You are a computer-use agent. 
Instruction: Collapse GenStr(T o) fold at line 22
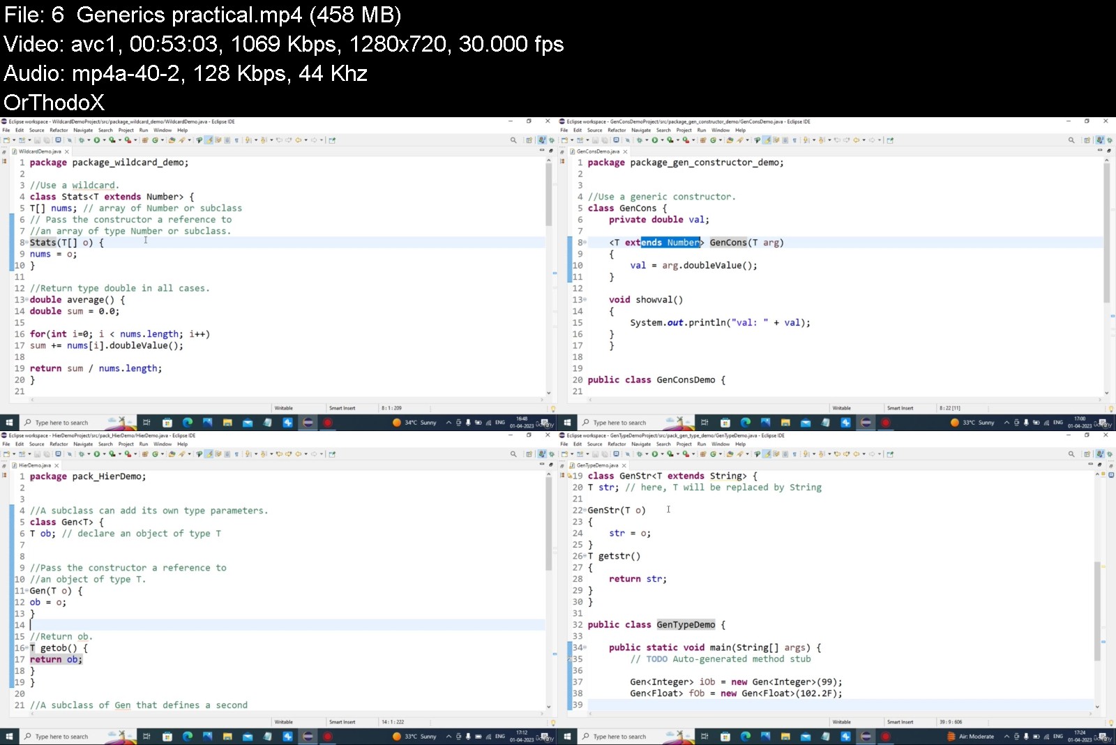click(585, 511)
